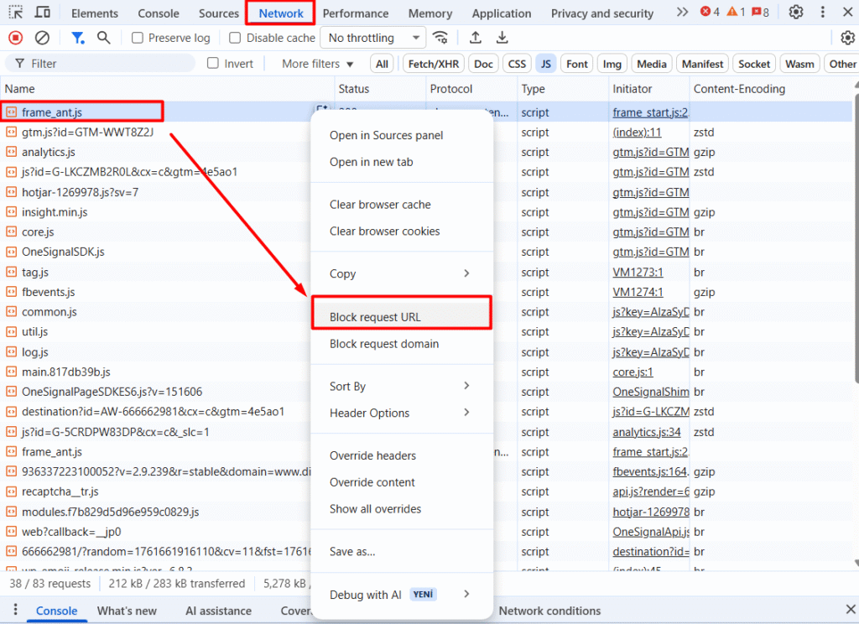Choose Block request URL menu item

click(x=400, y=317)
